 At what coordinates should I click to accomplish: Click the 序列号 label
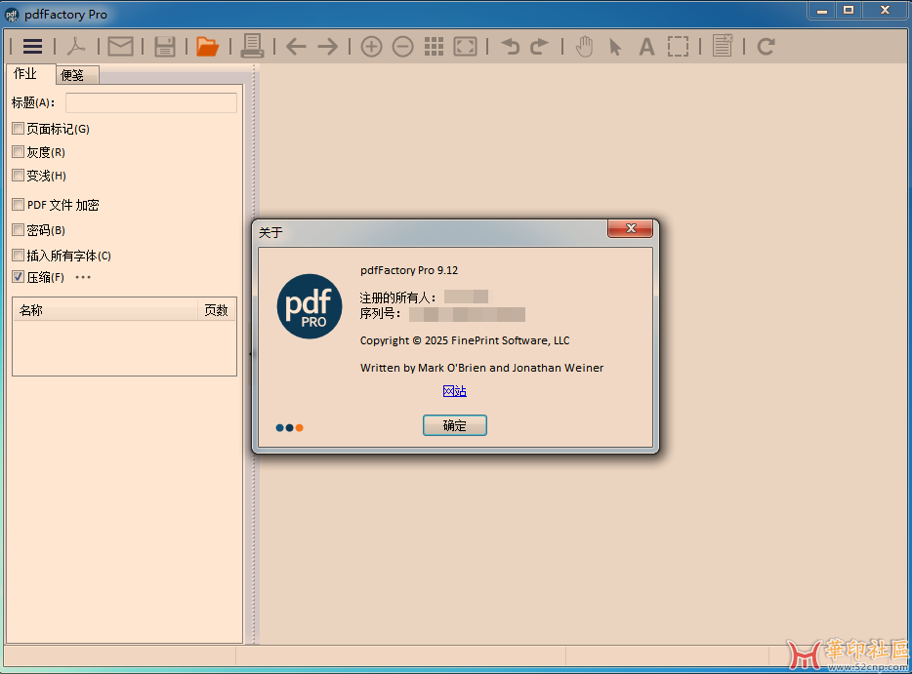[x=380, y=314]
